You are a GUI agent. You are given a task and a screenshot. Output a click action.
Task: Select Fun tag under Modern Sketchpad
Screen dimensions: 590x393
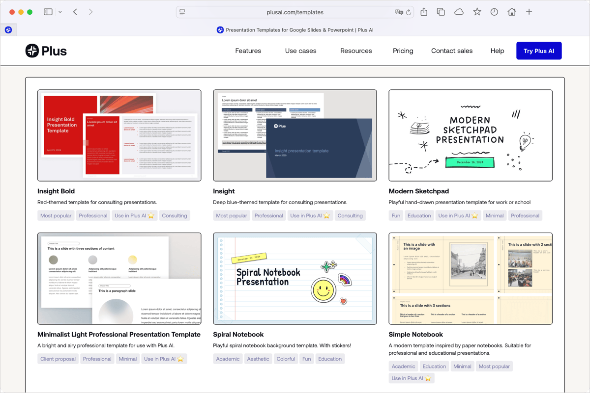(396, 215)
